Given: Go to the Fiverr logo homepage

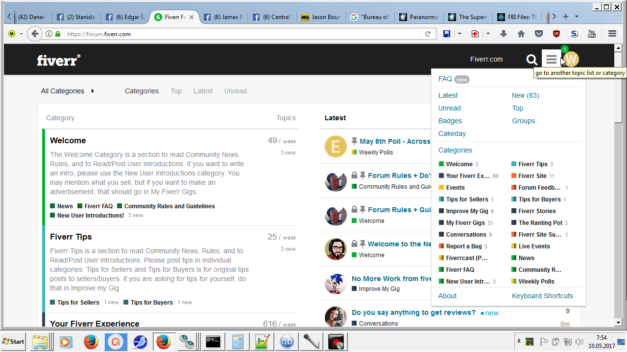Looking at the screenshot, I should point(59,60).
